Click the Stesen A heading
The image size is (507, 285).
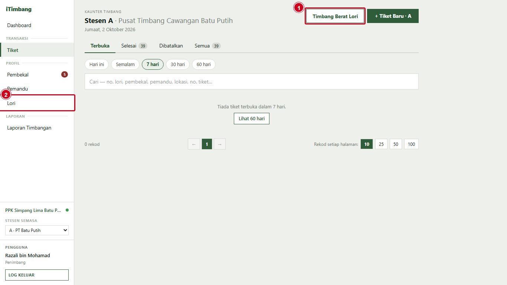click(x=99, y=20)
